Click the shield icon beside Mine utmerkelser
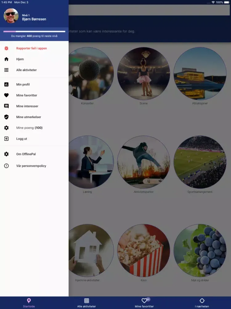 pyautogui.click(x=6, y=117)
